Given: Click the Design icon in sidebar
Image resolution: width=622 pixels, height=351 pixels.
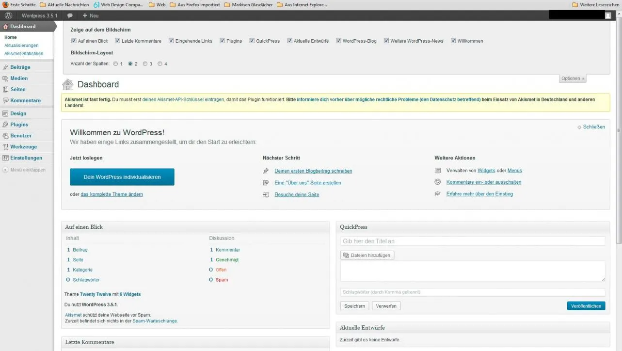Looking at the screenshot, I should tap(5, 113).
